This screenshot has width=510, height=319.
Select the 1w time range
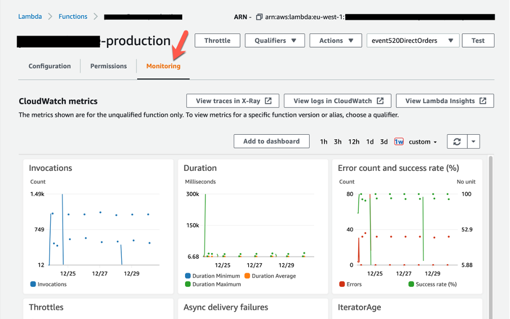399,142
